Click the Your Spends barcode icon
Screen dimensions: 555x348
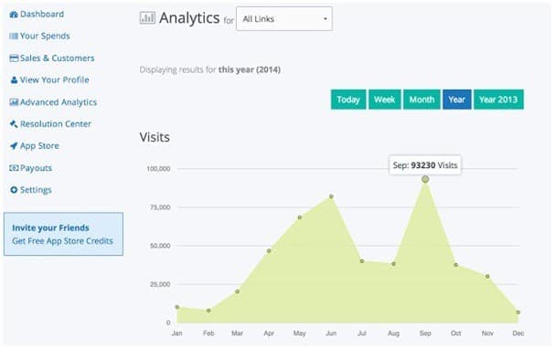pos(14,36)
